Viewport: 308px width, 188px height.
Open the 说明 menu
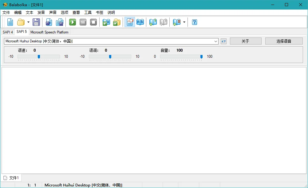point(111,13)
